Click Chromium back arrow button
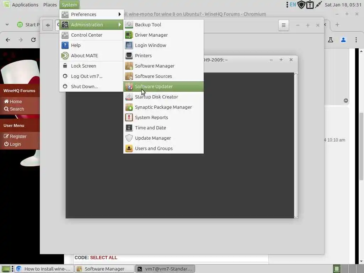 [x=8, y=40]
